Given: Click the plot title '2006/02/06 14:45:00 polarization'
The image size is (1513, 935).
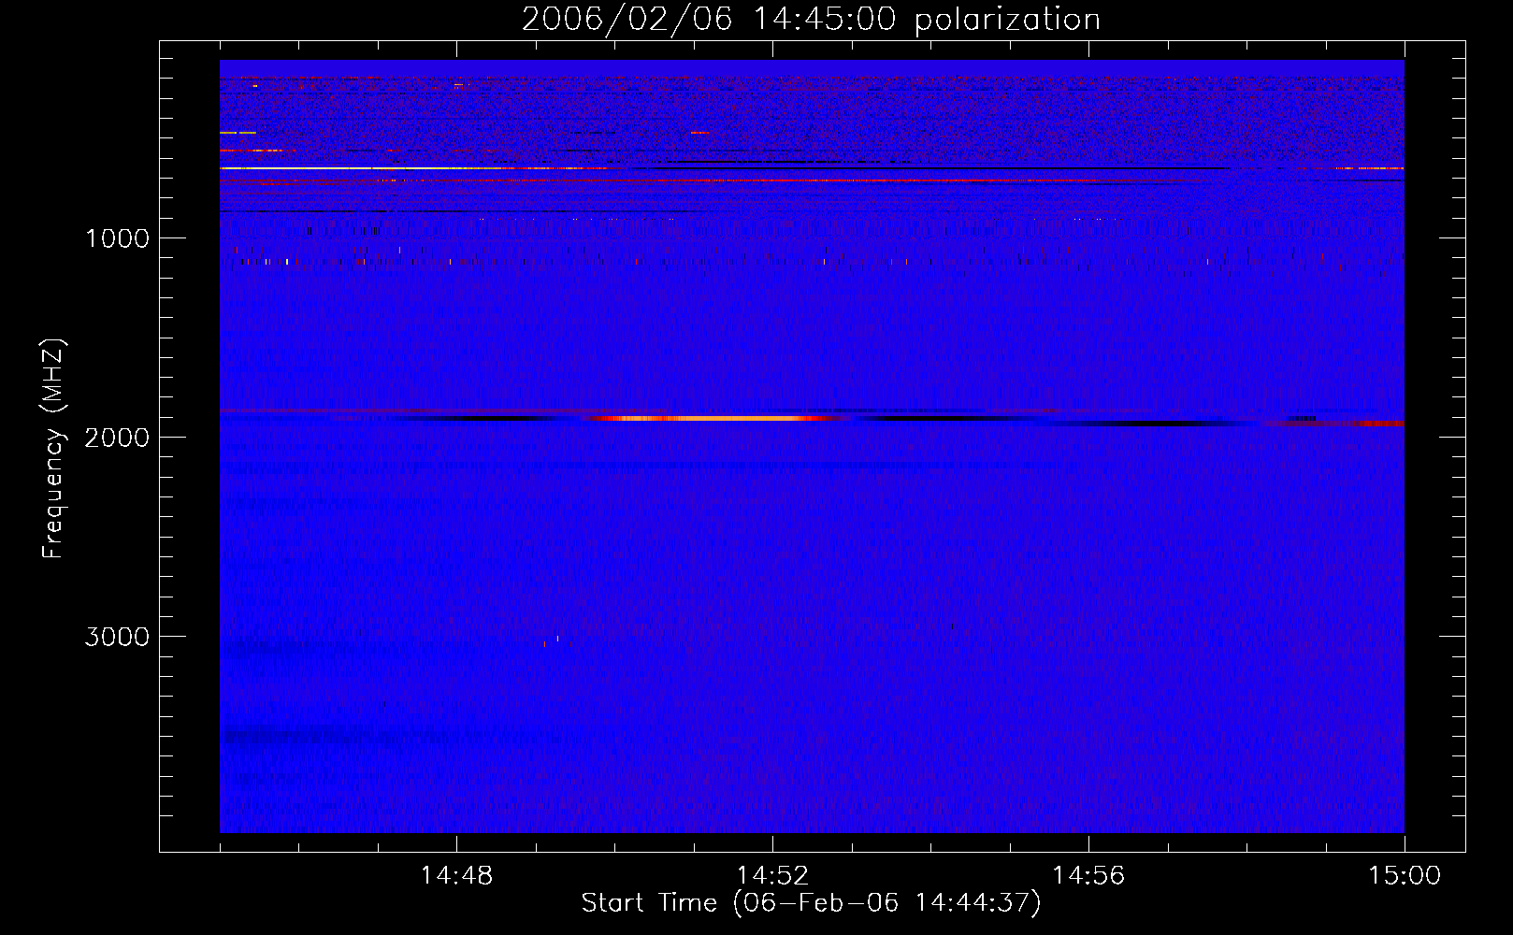Looking at the screenshot, I should click(811, 20).
